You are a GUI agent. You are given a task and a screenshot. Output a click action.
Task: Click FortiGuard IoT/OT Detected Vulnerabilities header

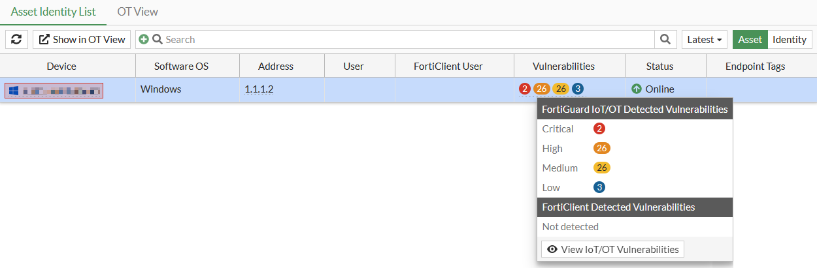click(x=635, y=110)
